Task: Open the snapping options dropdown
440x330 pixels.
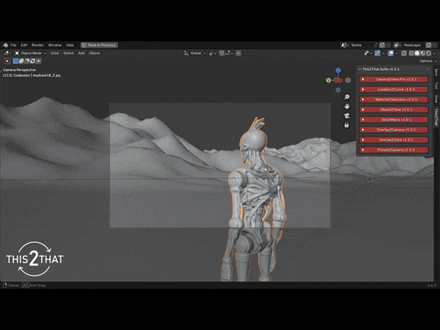Action: [229, 53]
